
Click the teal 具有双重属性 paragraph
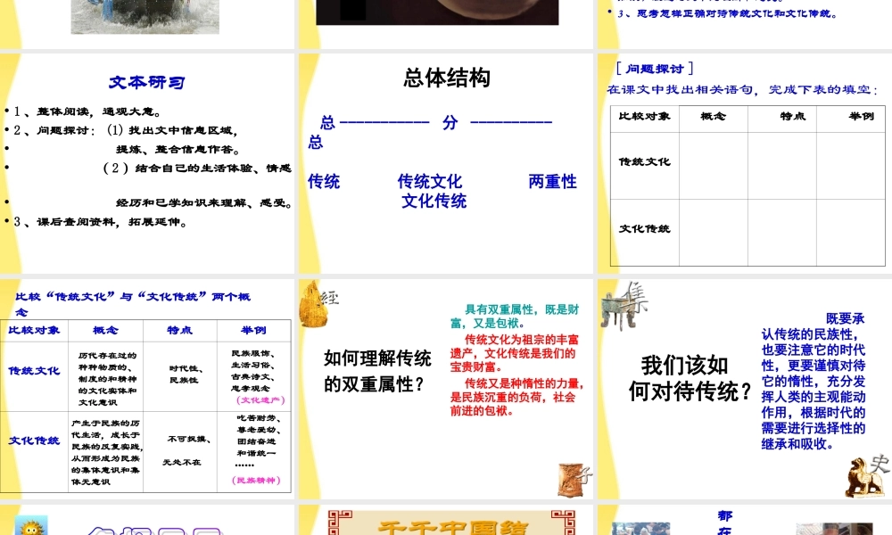coord(515,317)
